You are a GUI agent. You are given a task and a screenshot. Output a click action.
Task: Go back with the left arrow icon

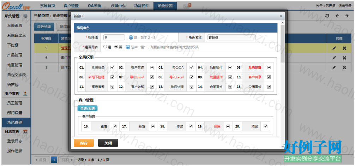337,16
